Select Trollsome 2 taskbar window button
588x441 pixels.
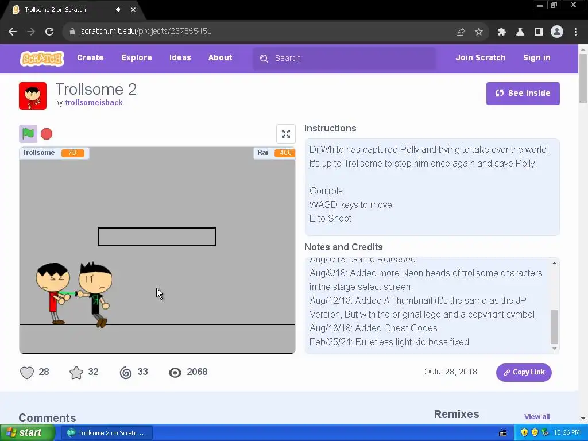coord(106,433)
